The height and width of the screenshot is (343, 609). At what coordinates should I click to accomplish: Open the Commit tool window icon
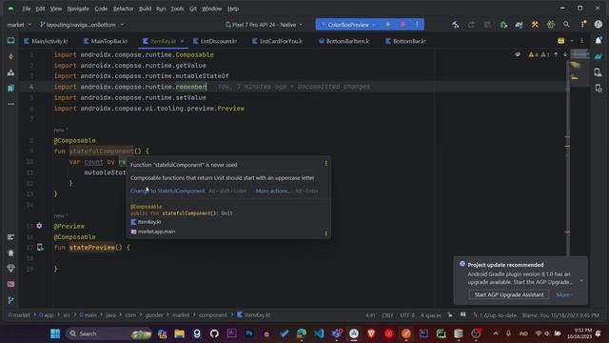[x=10, y=56]
